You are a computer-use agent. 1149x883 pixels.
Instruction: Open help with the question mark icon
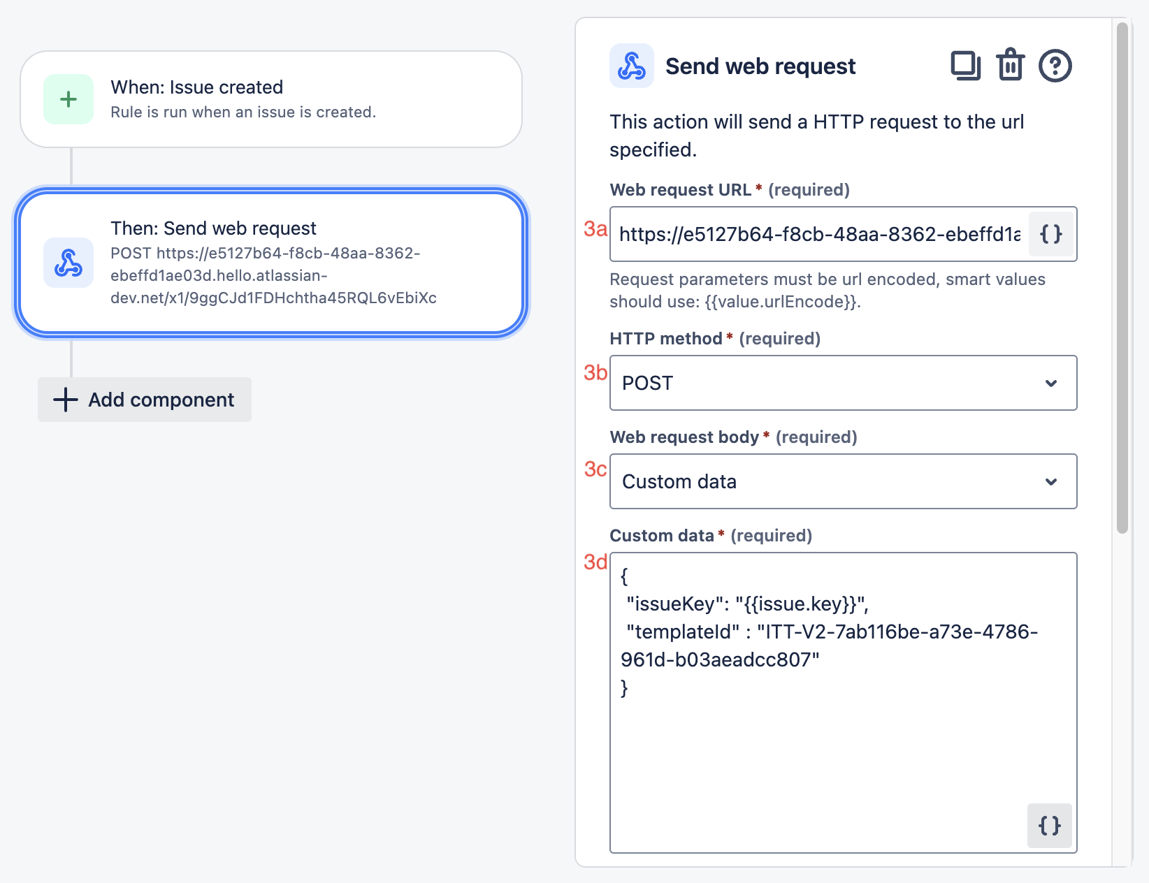coord(1055,66)
